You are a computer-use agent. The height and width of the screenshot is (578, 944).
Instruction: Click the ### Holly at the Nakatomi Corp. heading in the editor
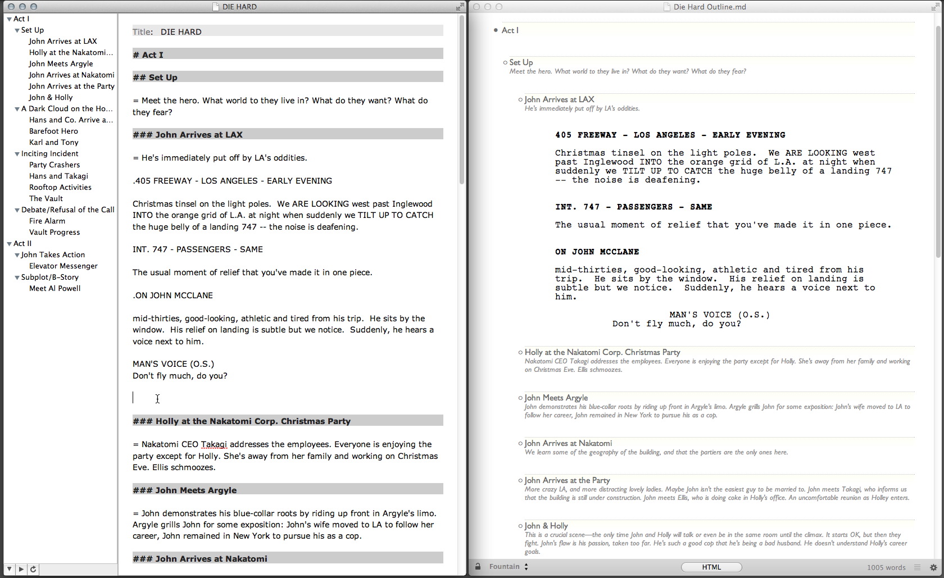coord(288,421)
